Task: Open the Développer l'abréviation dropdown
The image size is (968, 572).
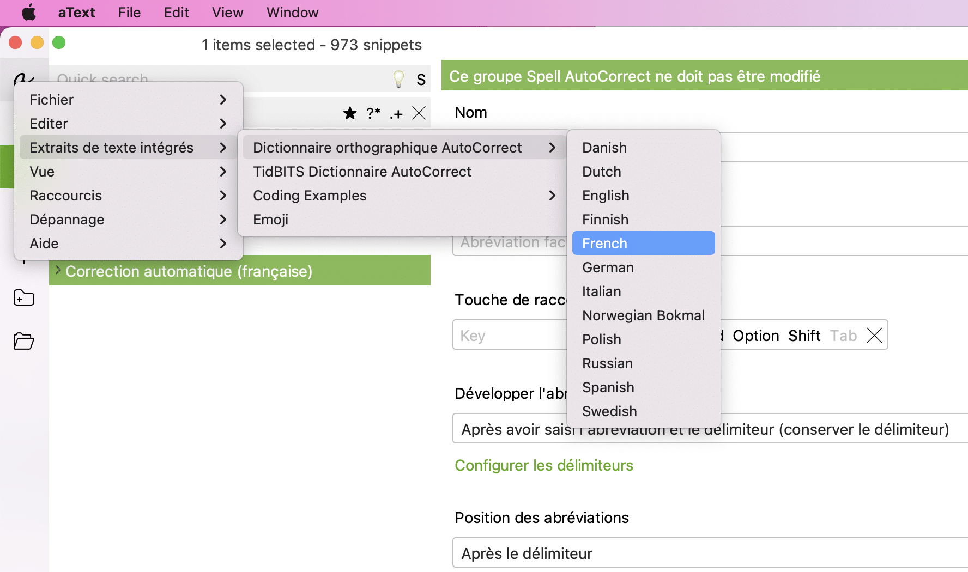Action: [x=710, y=429]
